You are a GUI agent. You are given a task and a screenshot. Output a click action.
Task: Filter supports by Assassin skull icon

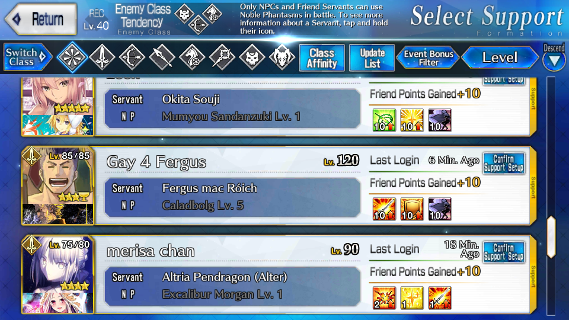point(252,57)
